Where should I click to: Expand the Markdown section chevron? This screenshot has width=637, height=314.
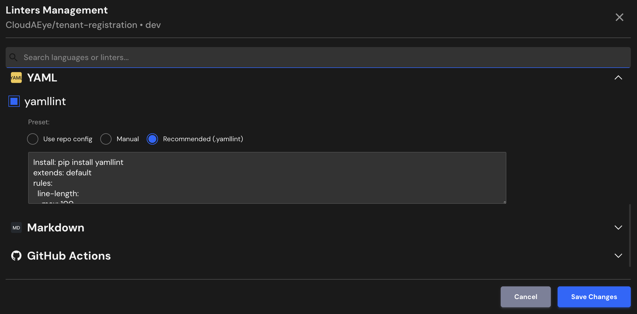tap(618, 228)
